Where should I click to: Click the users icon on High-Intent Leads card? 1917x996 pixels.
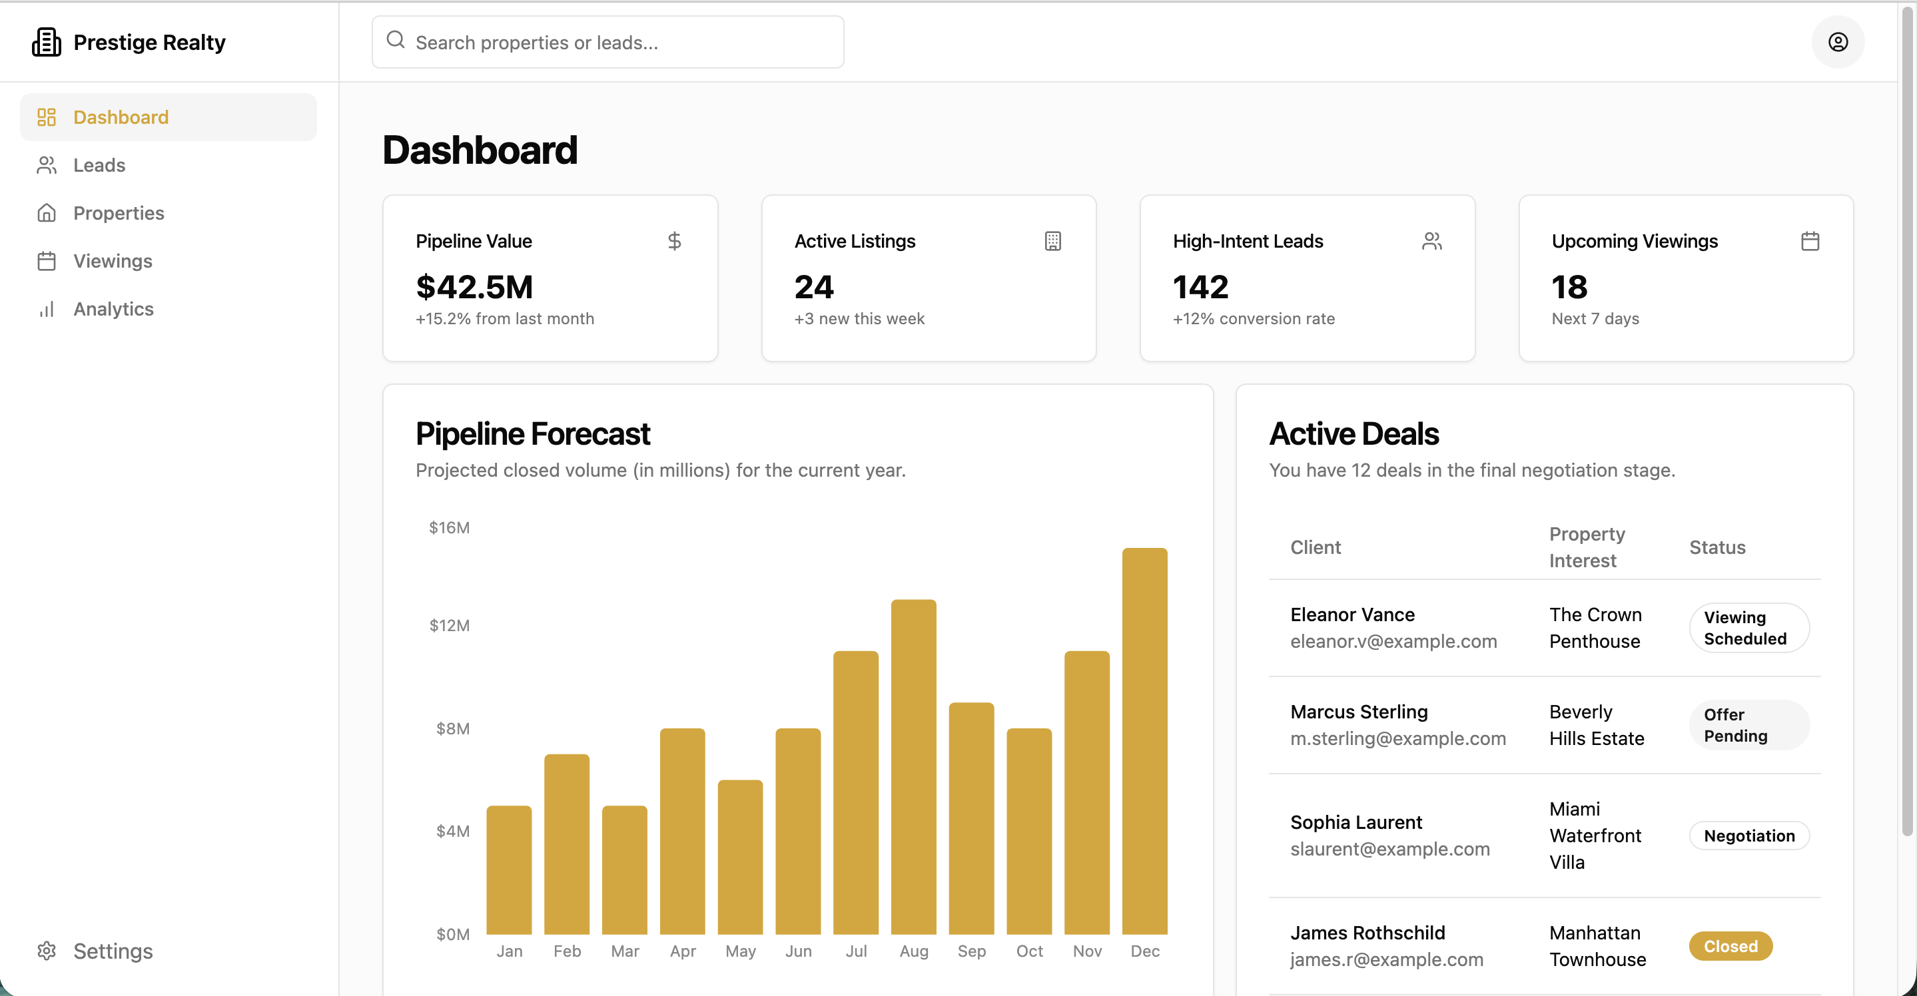click(1432, 241)
